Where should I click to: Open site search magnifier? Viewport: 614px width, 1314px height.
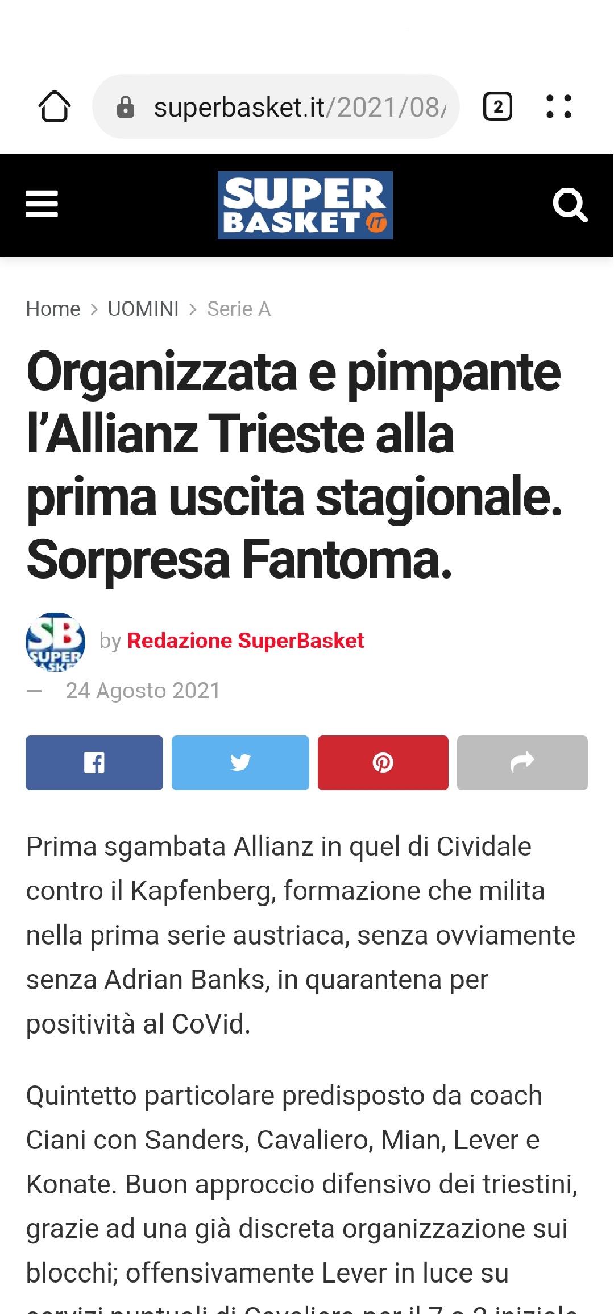coord(570,205)
